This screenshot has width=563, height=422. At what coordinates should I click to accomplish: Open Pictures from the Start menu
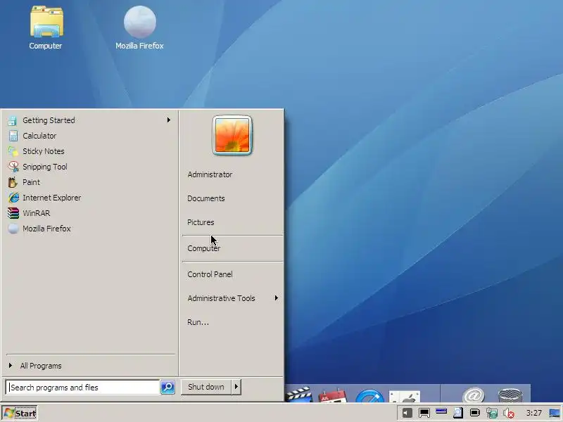pos(201,222)
